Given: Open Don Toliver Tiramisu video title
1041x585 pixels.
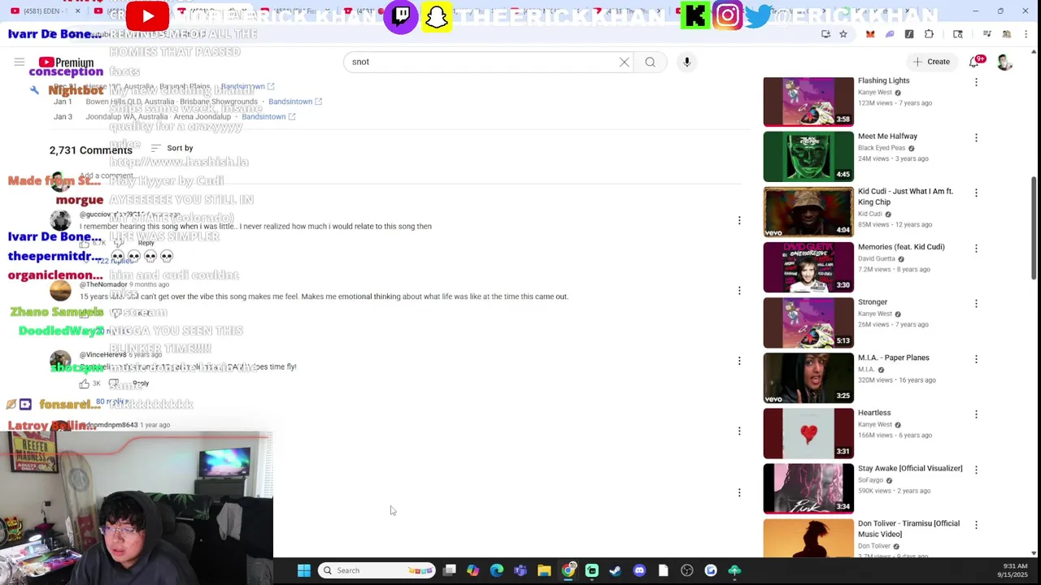Looking at the screenshot, I should pos(908,528).
